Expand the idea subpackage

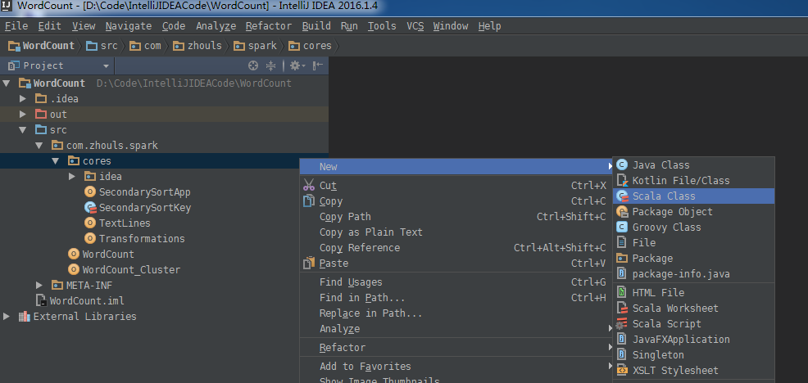72,176
